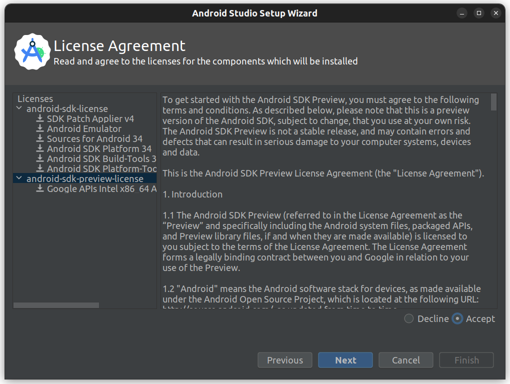Click download icon beside Android SDK Platform 34
The image size is (510, 384).
point(39,148)
